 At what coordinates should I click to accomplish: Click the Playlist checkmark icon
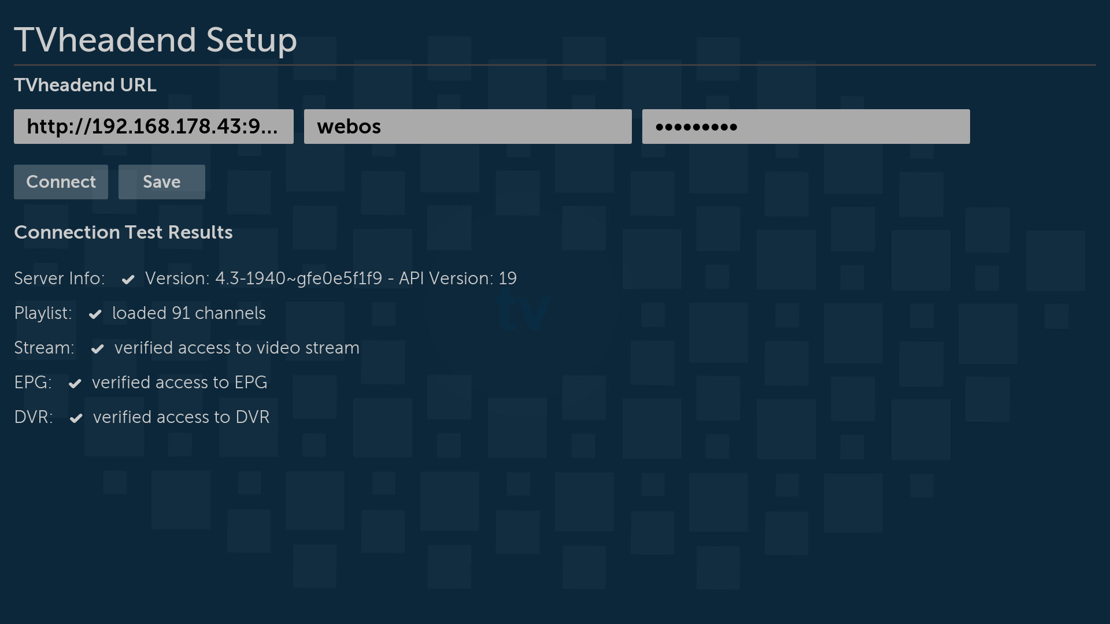(x=95, y=314)
